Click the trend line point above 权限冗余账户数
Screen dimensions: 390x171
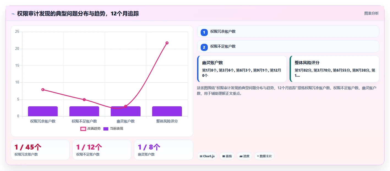click(x=43, y=89)
